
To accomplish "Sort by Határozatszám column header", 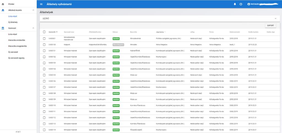I will coord(235,32).
